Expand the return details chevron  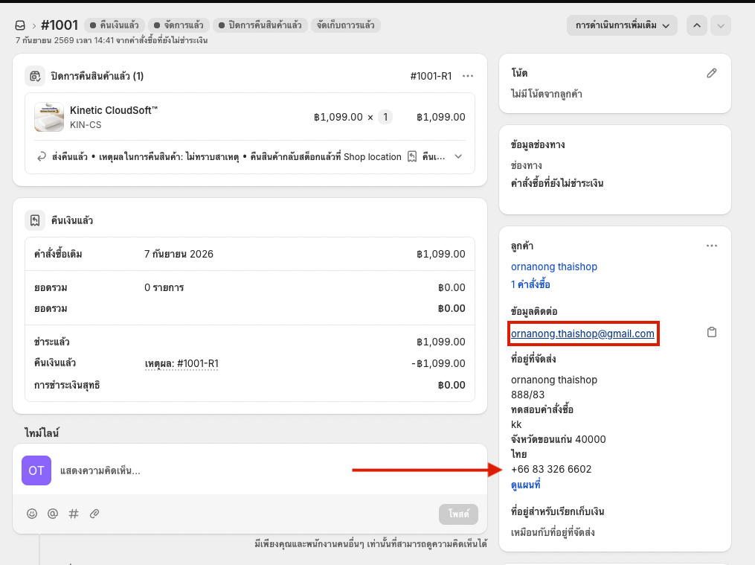click(458, 156)
